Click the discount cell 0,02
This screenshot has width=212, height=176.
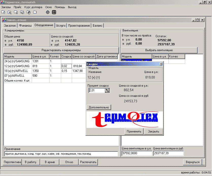pyautogui.click(x=66, y=66)
